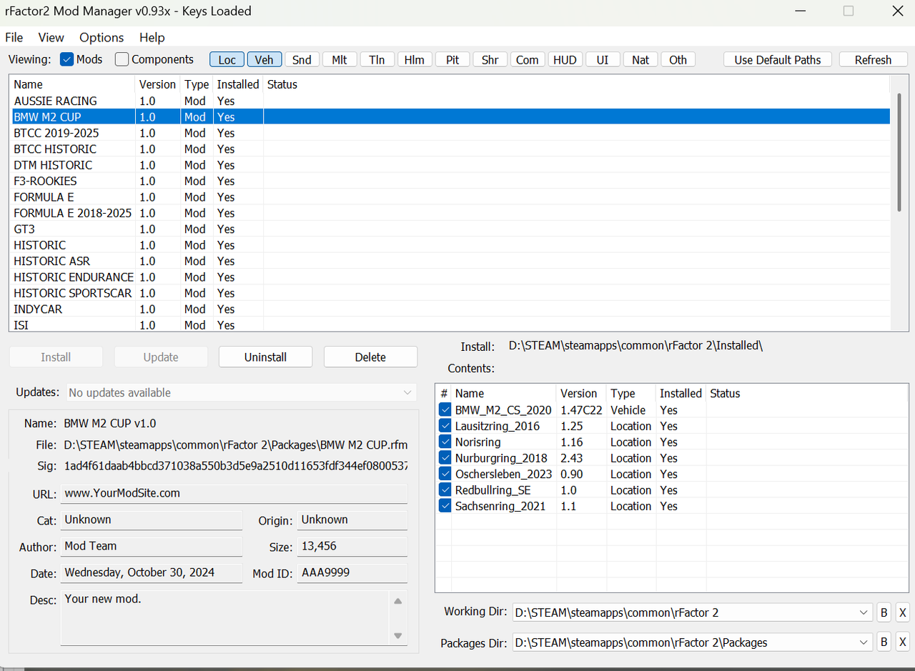Screen dimensions: 915x671
Task: Toggle the Hlm filter button
Action: (415, 59)
